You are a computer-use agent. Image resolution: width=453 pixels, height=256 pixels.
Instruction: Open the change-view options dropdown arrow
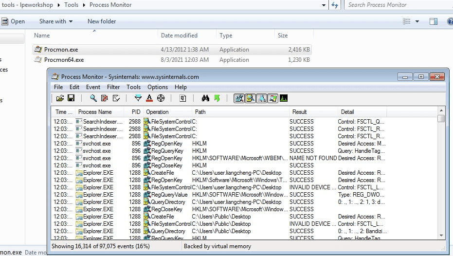click(417, 21)
